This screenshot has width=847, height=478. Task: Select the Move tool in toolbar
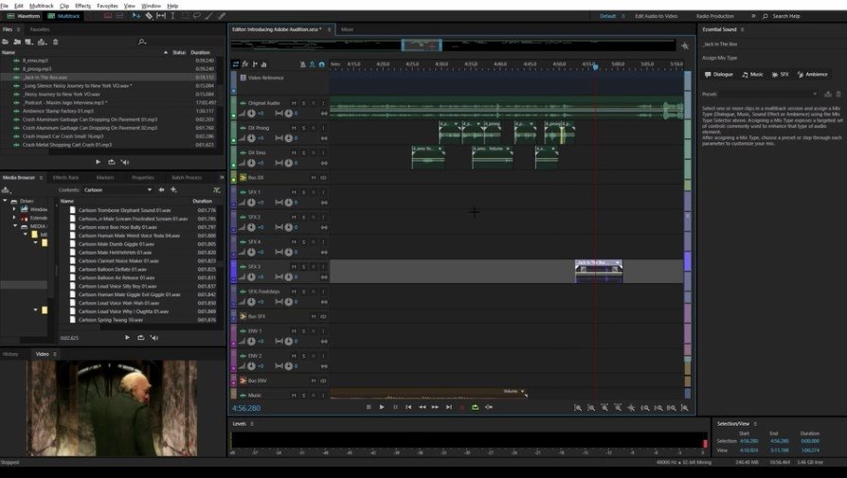[x=136, y=16]
